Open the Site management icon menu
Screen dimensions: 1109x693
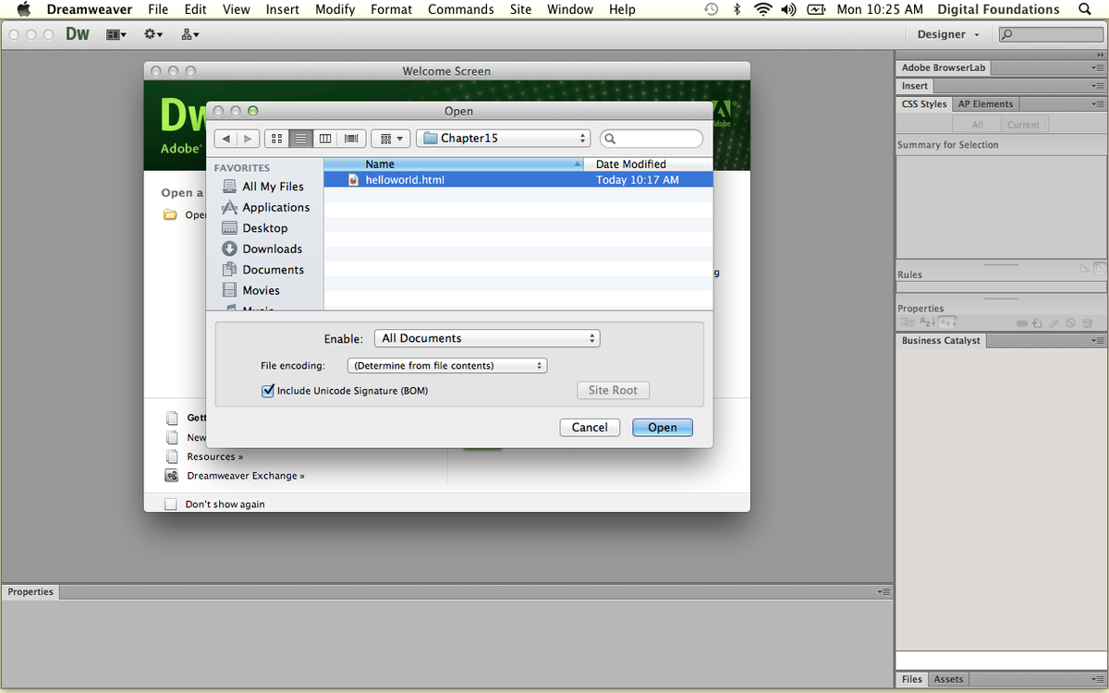pos(189,34)
